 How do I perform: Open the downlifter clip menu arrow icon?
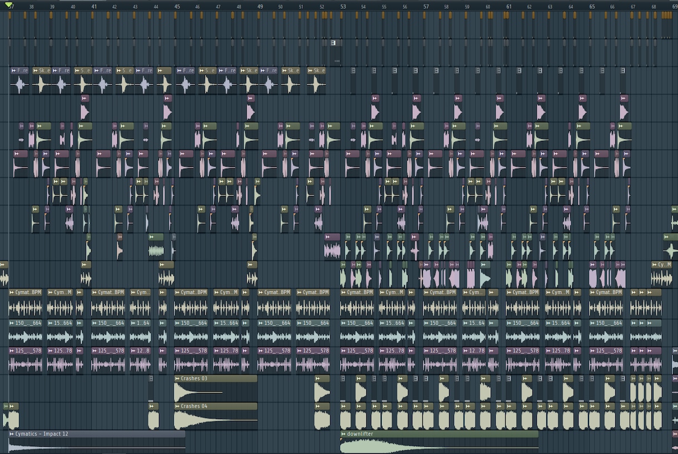coord(343,434)
